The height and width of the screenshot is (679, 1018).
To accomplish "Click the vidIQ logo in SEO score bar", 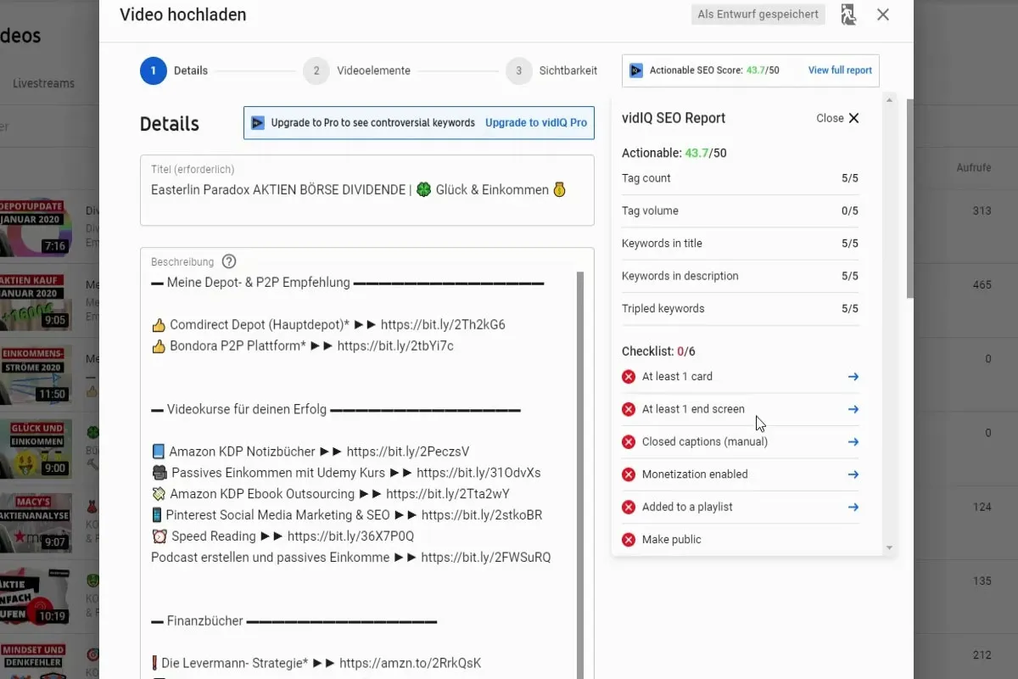I will tap(636, 70).
